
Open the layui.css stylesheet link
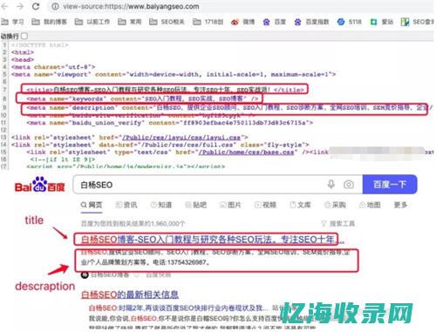click(x=181, y=137)
